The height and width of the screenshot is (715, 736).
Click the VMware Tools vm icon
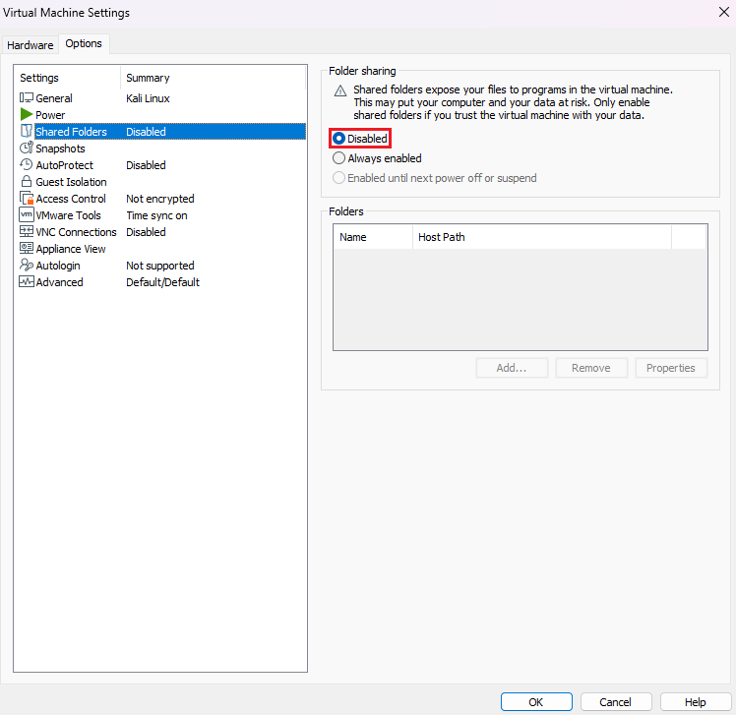27,215
